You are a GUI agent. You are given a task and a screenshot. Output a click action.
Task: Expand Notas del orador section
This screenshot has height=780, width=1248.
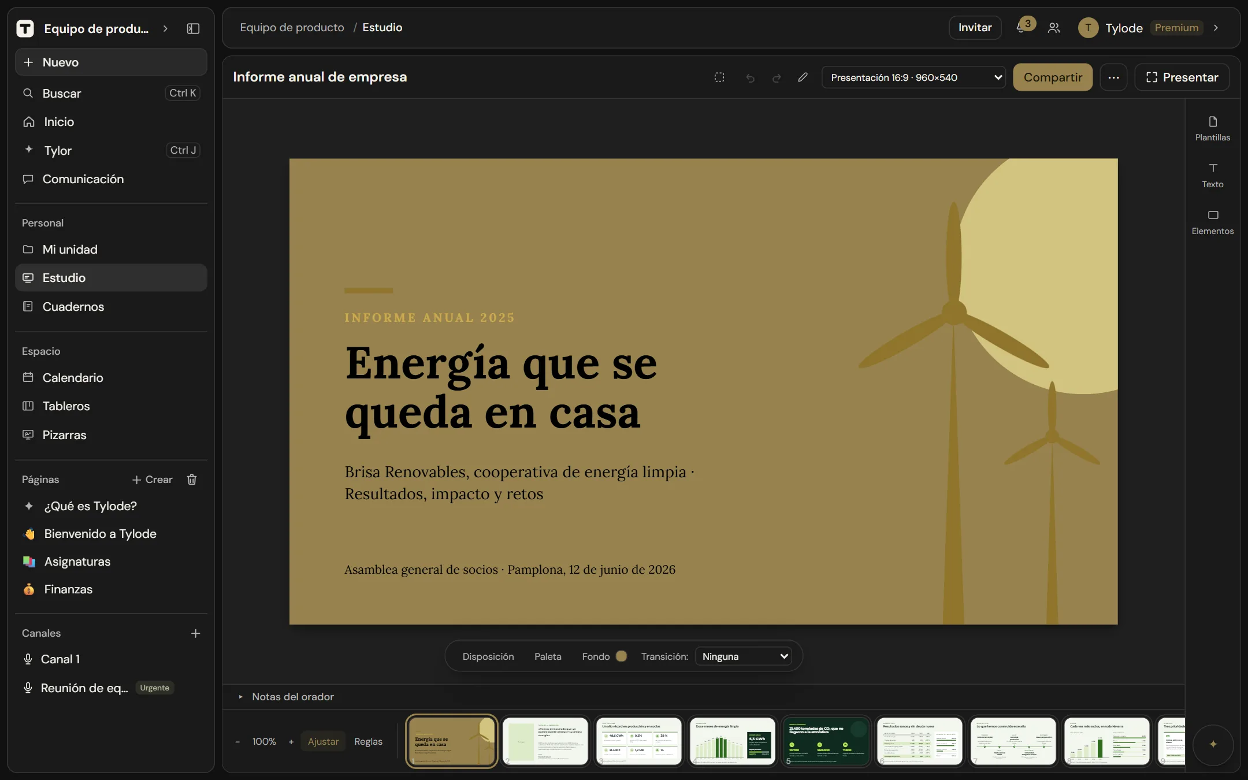287,697
